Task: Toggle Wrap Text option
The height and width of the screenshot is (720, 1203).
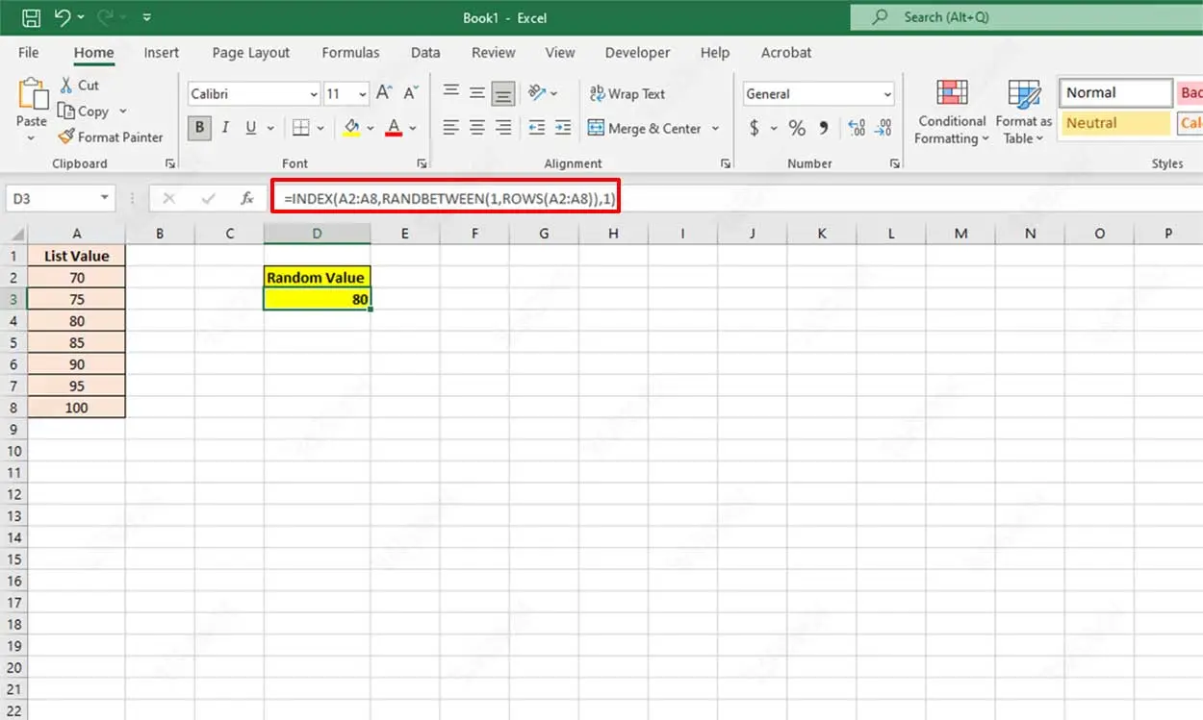Action: 627,93
